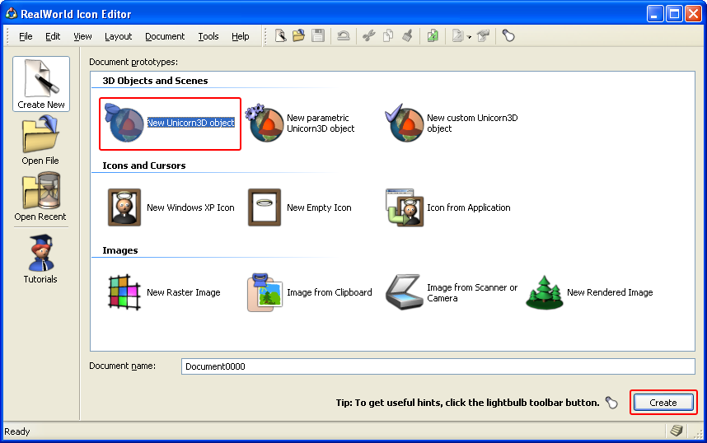This screenshot has width=707, height=443.
Task: Select Image from Clipboard prototype
Action: point(309,292)
